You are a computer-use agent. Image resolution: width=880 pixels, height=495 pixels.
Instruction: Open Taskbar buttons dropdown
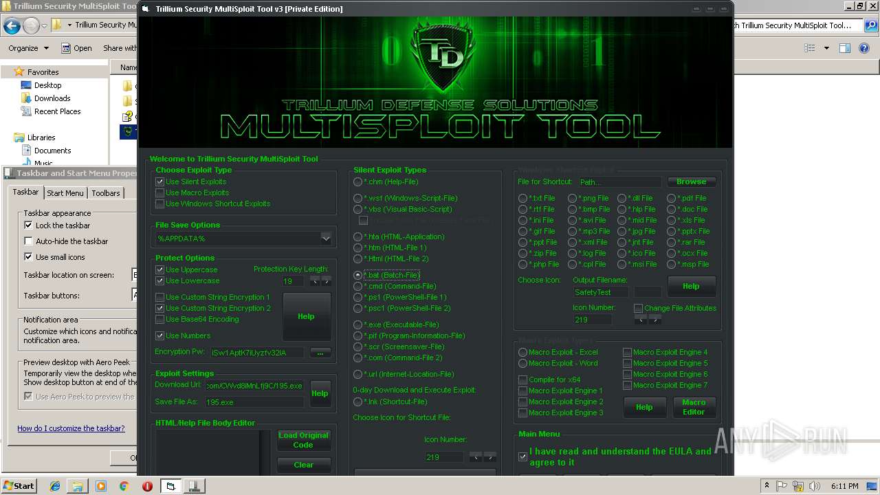[x=135, y=295]
